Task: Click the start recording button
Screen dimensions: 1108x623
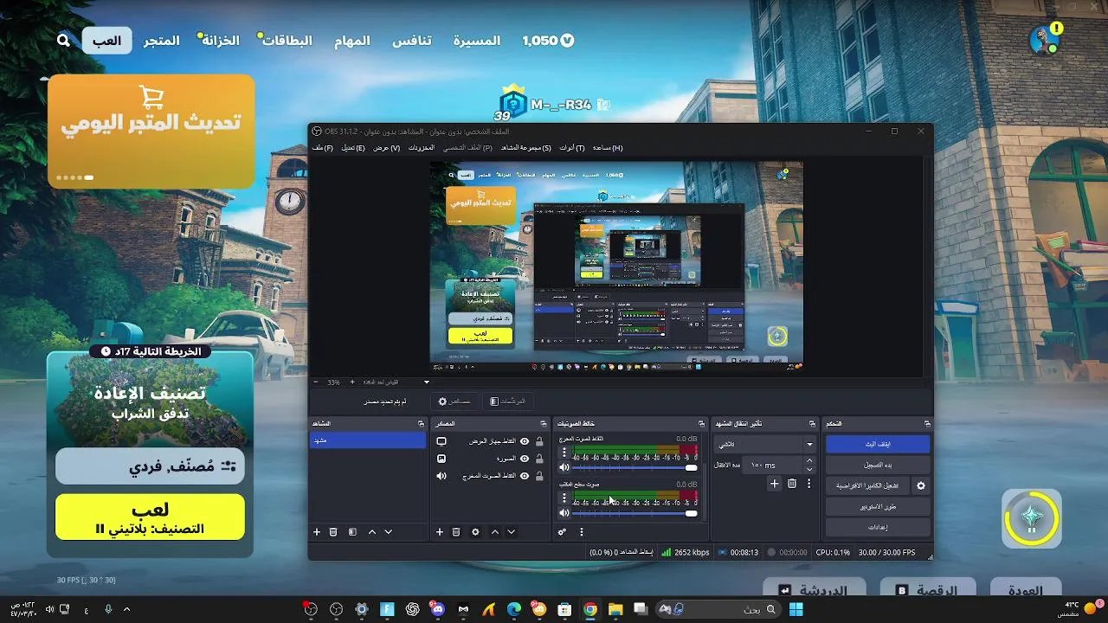Action: 878,465
